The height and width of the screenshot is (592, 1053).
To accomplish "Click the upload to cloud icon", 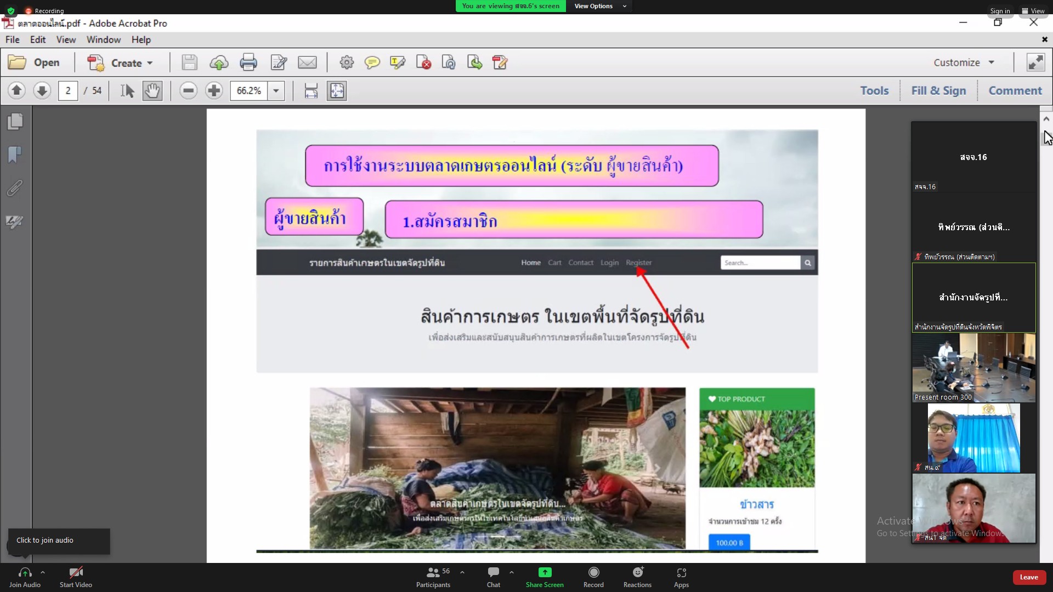I will (219, 62).
